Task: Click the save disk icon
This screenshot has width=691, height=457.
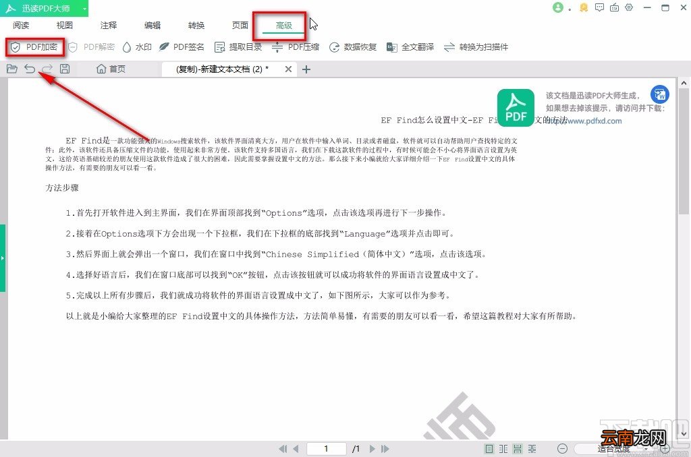Action: pos(65,69)
